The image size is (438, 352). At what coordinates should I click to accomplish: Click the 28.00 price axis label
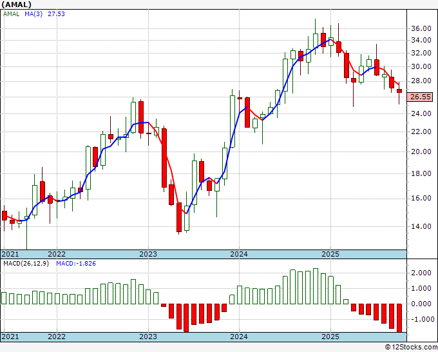(421, 81)
